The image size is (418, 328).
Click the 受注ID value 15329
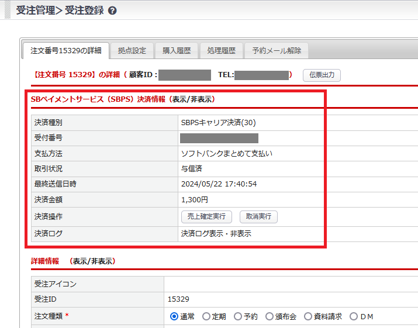(178, 299)
